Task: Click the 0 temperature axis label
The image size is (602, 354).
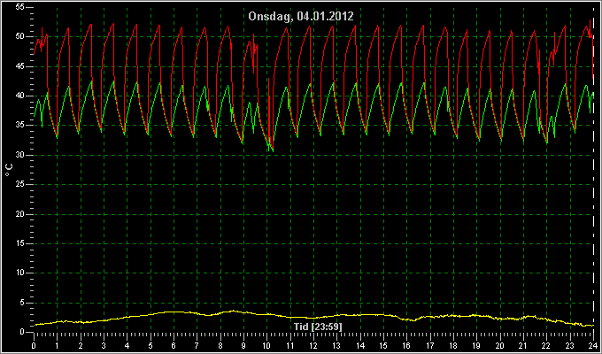Action: [22, 333]
